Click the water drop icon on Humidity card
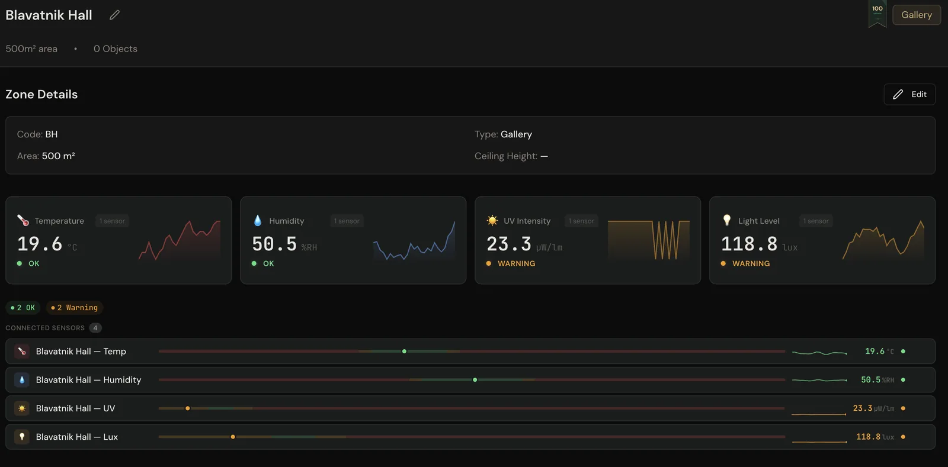Viewport: 948px width, 467px height. pyautogui.click(x=258, y=221)
